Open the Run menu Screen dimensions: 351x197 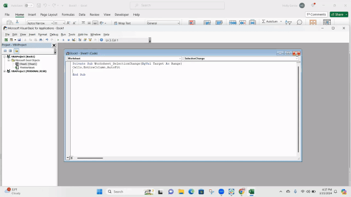(x=64, y=34)
